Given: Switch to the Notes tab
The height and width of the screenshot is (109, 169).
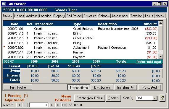Looking at the screenshot, I should pyautogui.click(x=160, y=16).
